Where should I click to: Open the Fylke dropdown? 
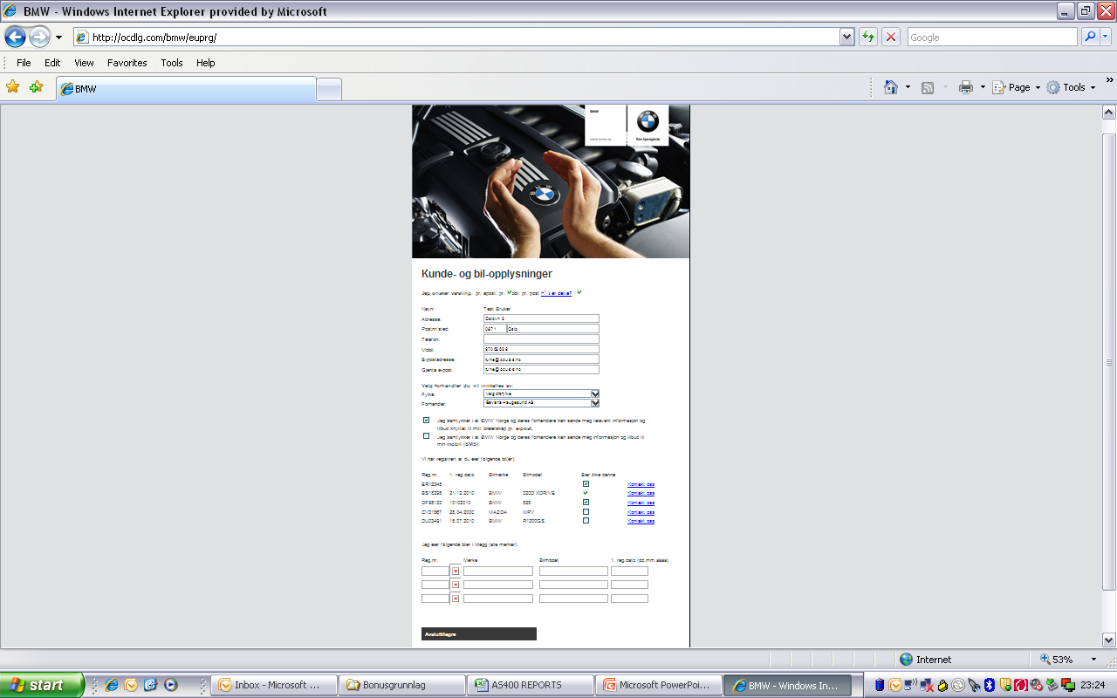541,393
